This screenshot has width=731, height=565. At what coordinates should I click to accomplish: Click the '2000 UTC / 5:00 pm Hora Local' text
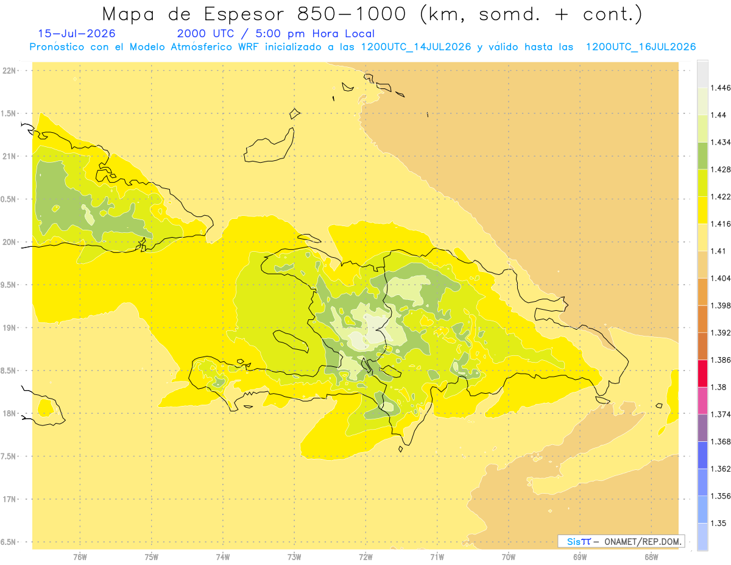276,34
